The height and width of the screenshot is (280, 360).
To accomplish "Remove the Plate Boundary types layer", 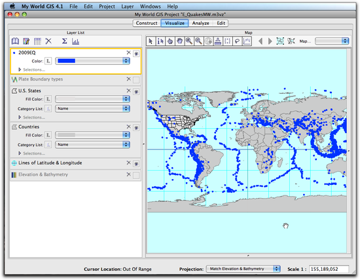I will pyautogui.click(x=128, y=79).
